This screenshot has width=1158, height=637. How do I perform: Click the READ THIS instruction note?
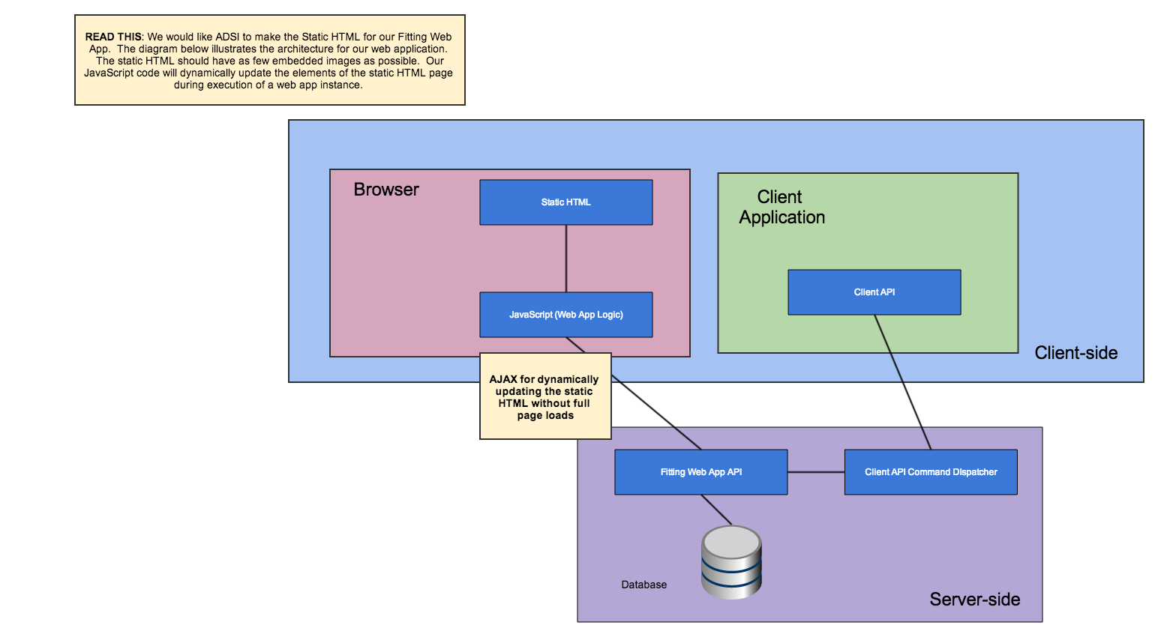[x=269, y=61]
